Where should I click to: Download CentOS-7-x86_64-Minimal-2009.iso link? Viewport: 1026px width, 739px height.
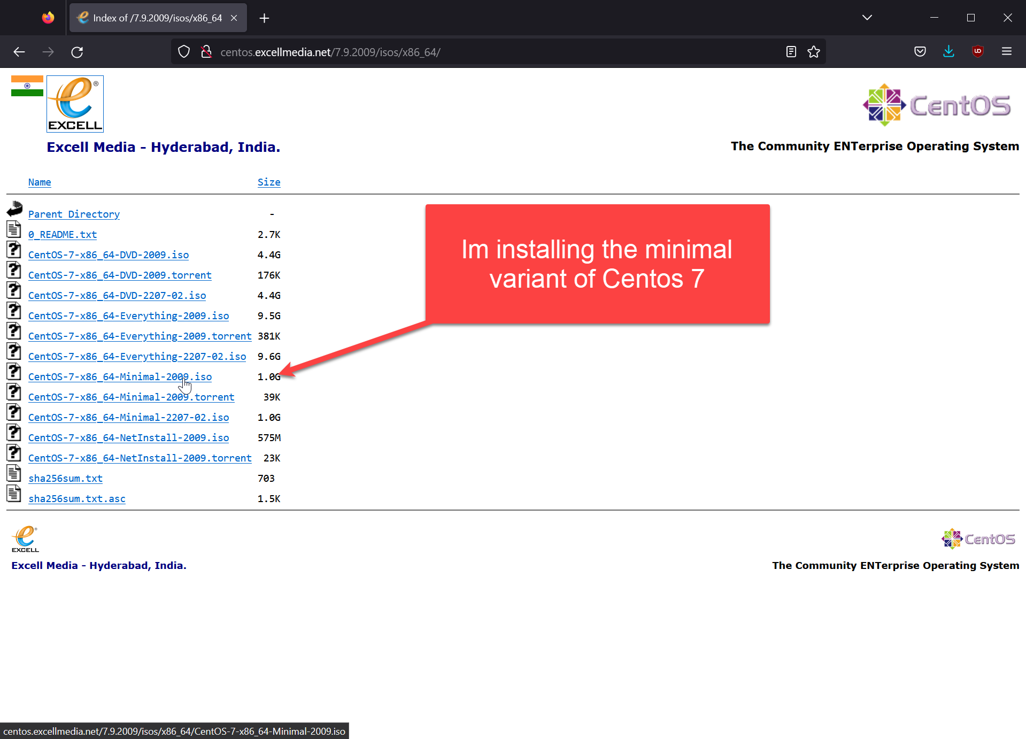point(120,377)
